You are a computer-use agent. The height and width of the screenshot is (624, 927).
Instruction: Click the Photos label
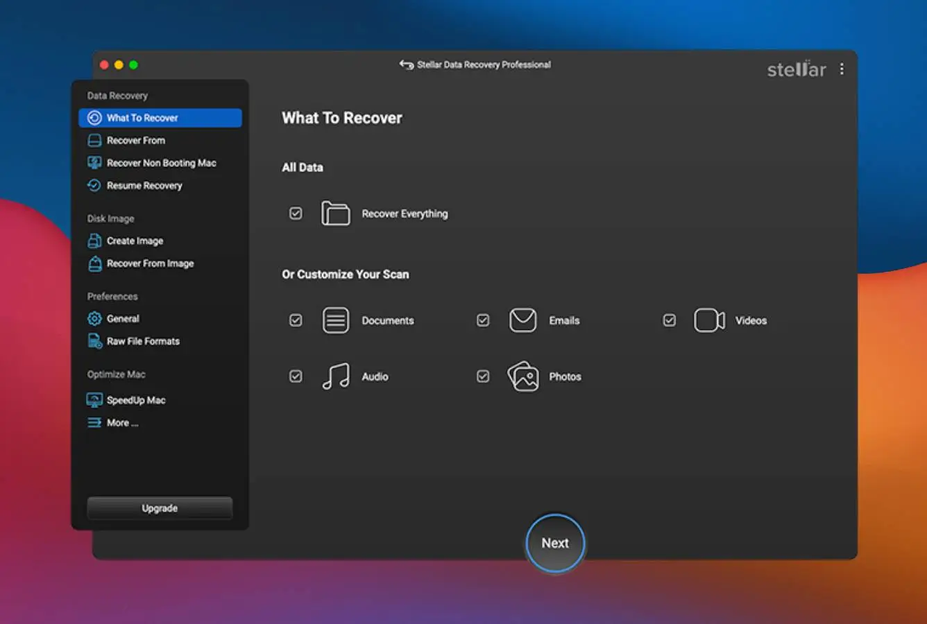[x=565, y=376]
